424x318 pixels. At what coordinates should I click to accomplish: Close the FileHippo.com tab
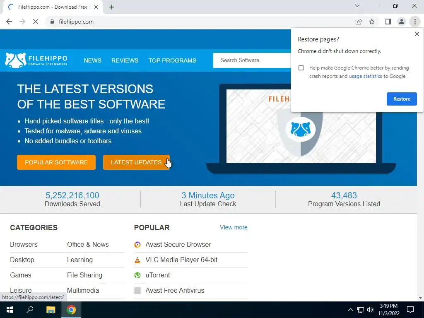tap(96, 7)
